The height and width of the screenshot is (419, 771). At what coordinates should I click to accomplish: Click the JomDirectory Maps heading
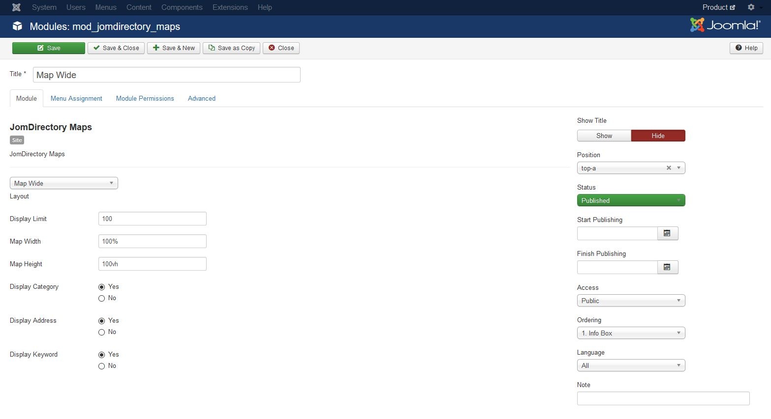coord(51,127)
